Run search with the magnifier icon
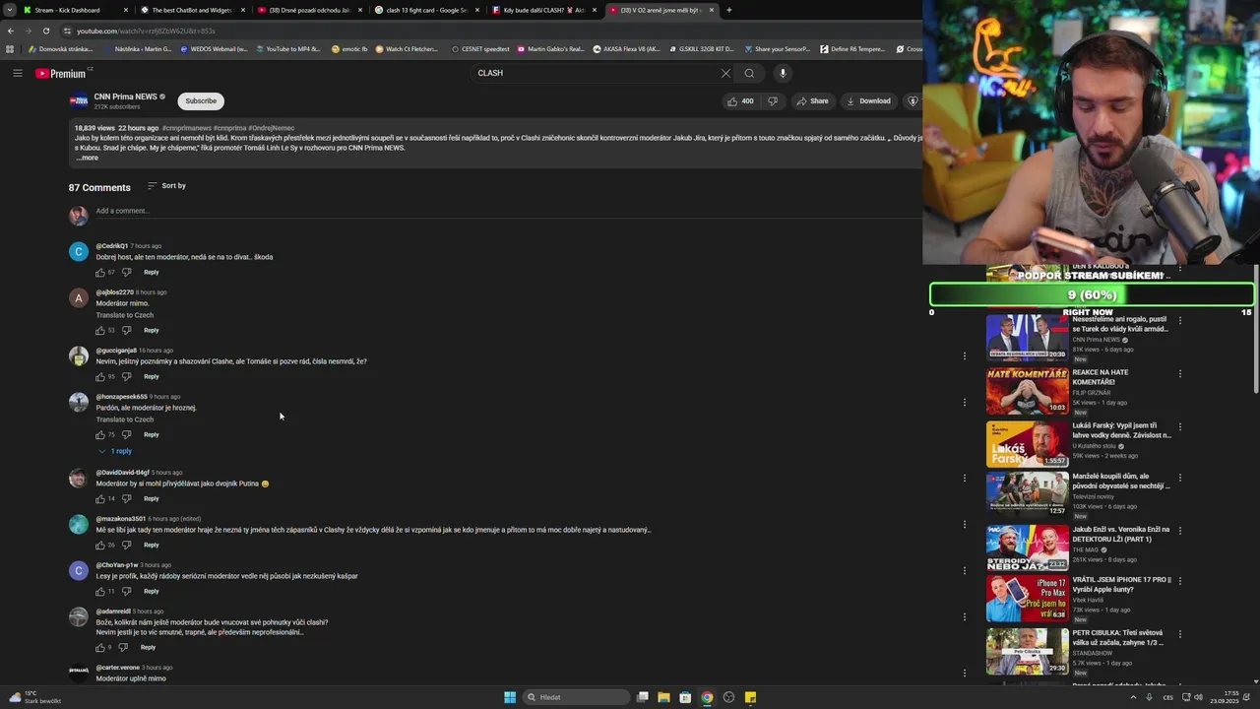Screen dimensions: 1260x709 pos(749,73)
